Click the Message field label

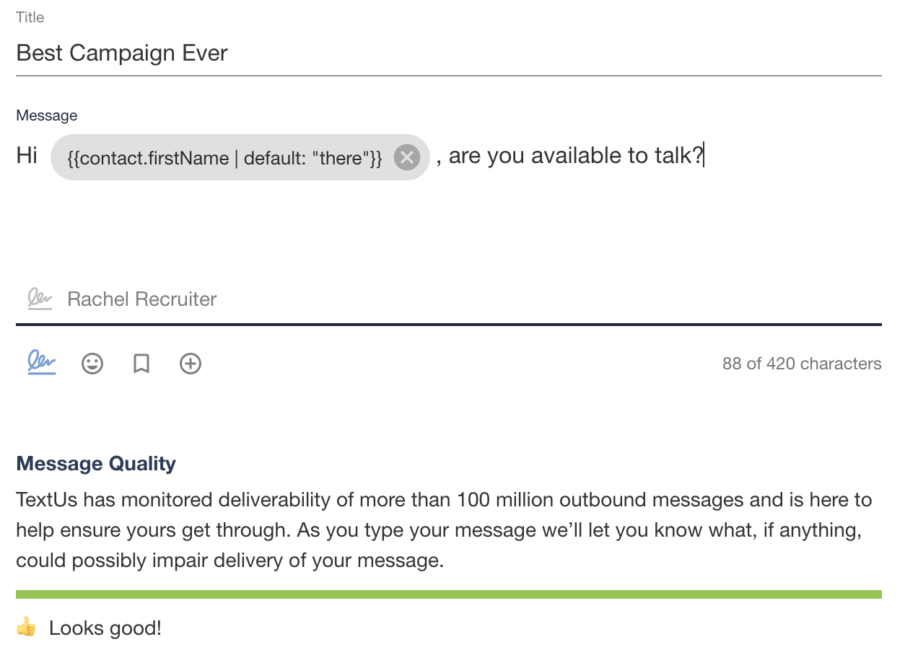[46, 115]
